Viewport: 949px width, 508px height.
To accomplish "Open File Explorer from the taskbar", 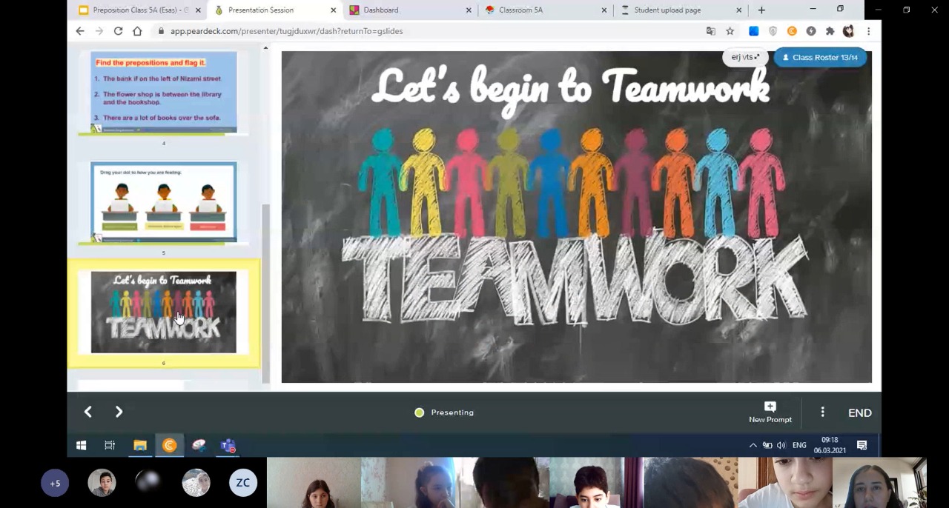I will pos(140,445).
